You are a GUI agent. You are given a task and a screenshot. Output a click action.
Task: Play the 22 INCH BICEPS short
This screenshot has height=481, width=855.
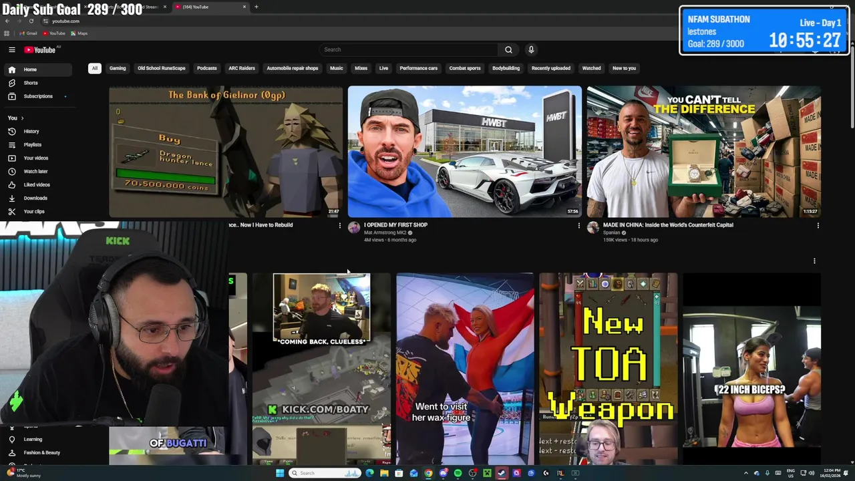point(751,369)
